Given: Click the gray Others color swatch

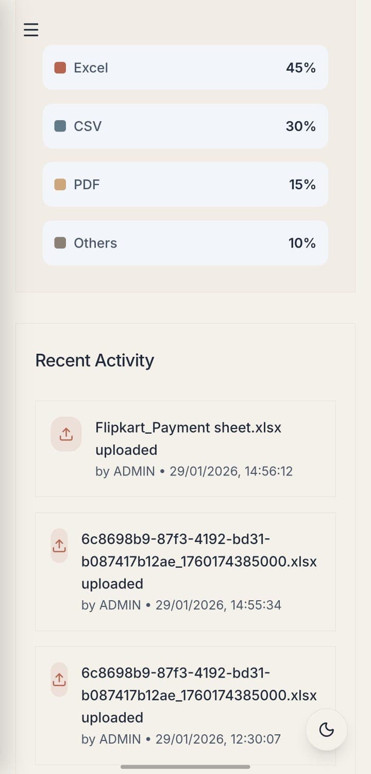Looking at the screenshot, I should [60, 243].
